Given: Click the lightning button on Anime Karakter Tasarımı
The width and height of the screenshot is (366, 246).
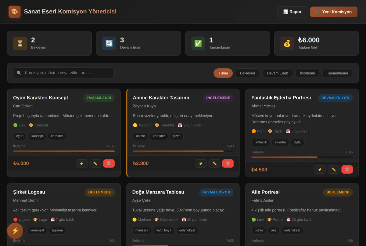Looking at the screenshot, I should coord(201,164).
